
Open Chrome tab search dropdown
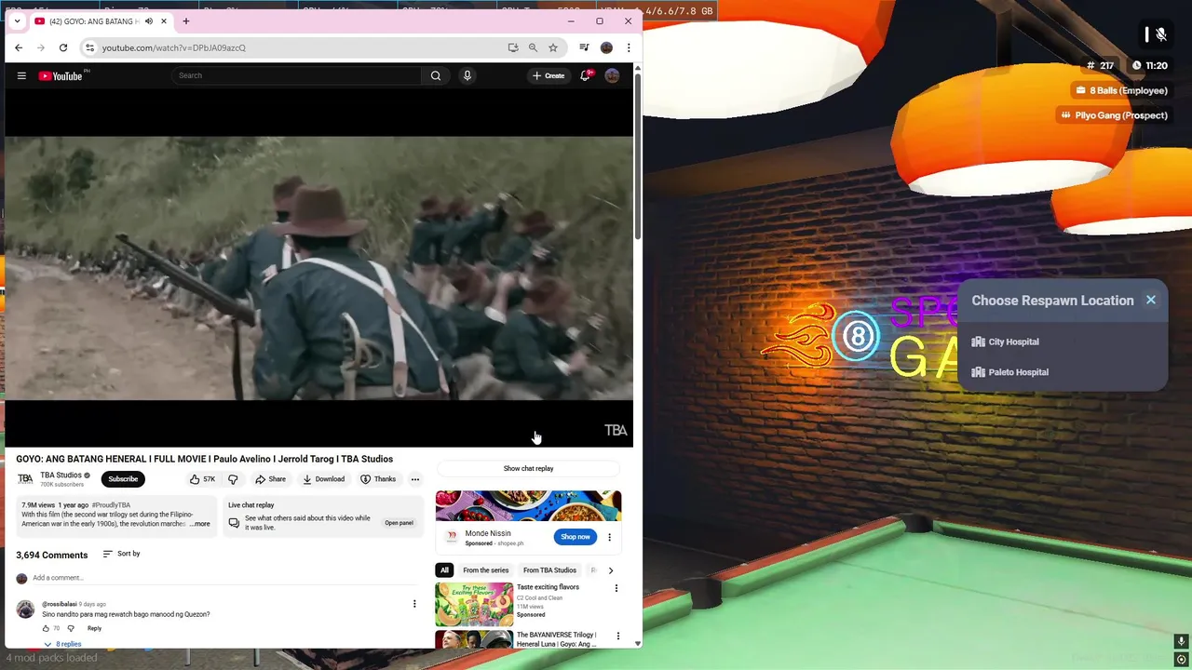tap(17, 21)
